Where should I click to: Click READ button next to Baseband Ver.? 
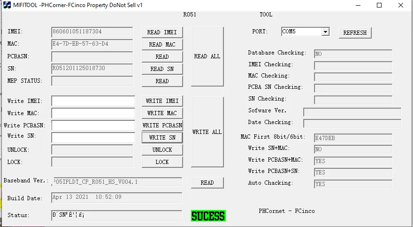pos(207,183)
